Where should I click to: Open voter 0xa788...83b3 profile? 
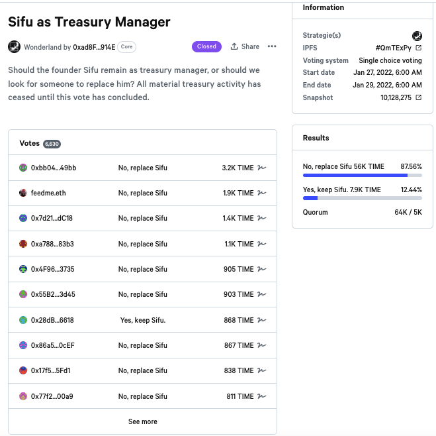pyautogui.click(x=52, y=244)
